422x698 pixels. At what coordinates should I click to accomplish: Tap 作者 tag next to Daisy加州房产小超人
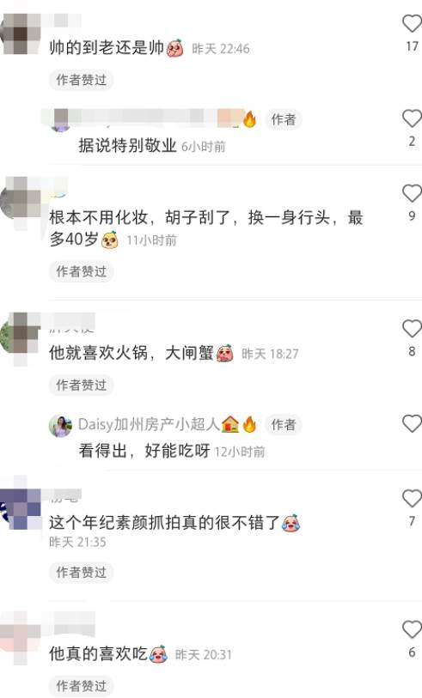[x=284, y=425]
